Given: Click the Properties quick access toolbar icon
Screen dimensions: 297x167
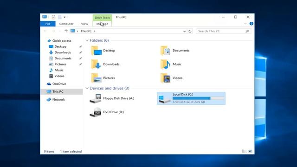Looking at the screenshot, I should [53, 17].
